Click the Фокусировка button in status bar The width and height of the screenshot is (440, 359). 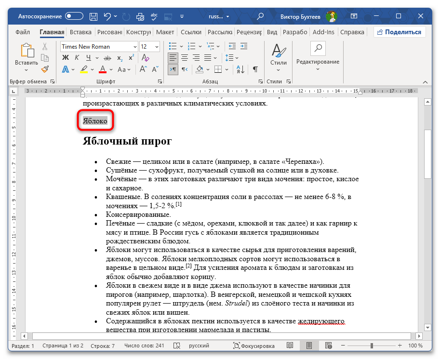[x=254, y=346]
